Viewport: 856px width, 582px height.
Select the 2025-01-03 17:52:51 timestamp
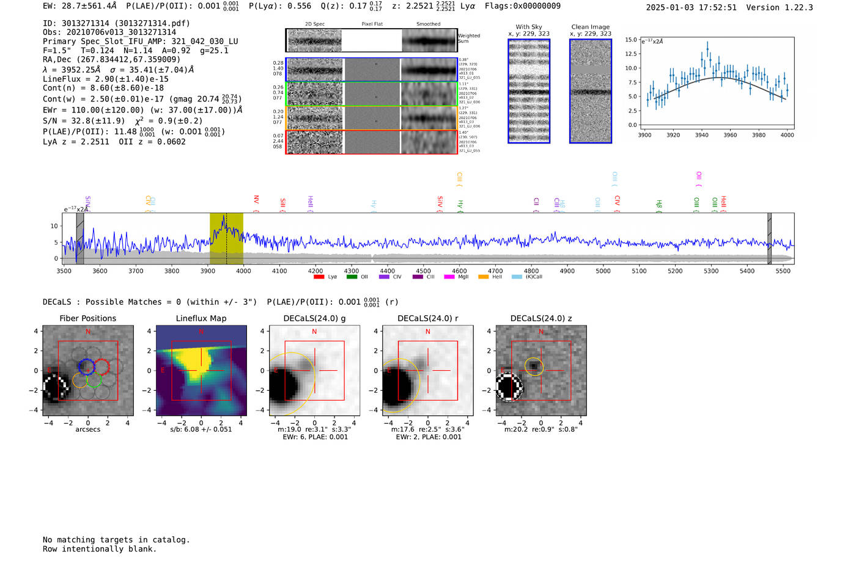point(692,7)
